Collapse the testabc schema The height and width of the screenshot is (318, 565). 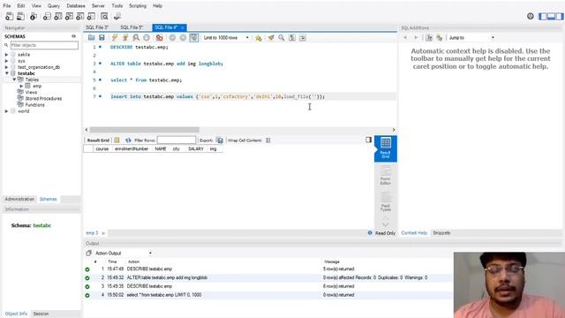click(6, 73)
